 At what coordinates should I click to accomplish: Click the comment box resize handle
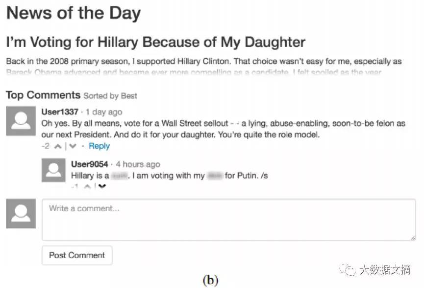[x=413, y=238]
